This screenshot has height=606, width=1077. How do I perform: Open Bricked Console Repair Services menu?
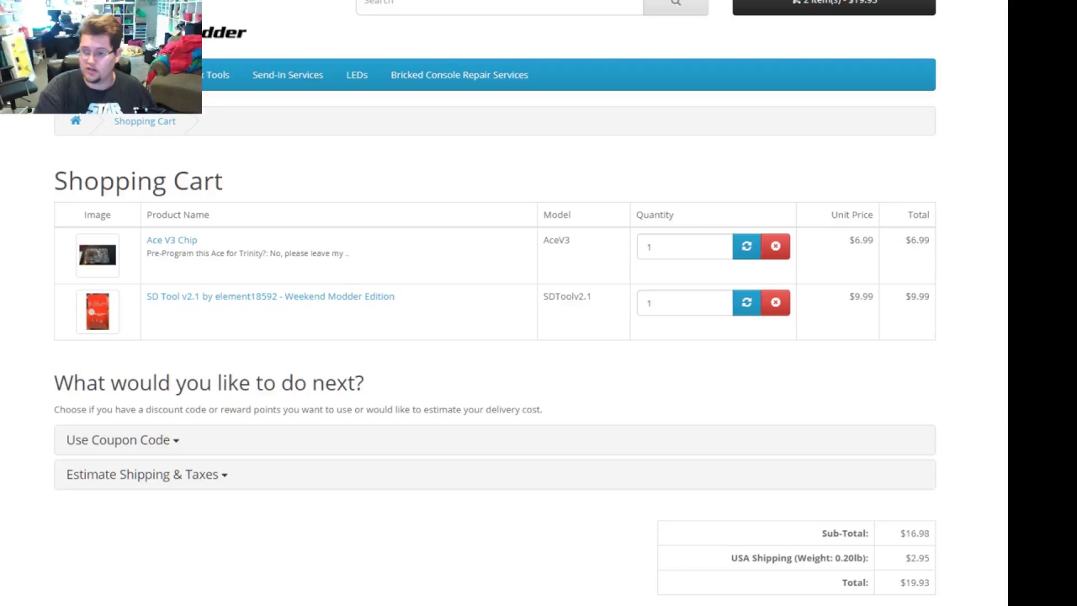click(459, 75)
